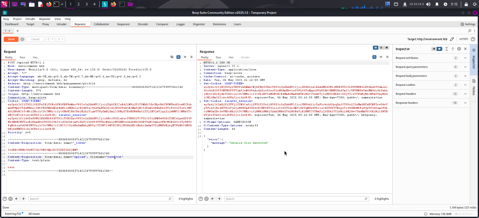Open the Kali applications menu icon
Screen dimensions: 479x218
point(4,4)
